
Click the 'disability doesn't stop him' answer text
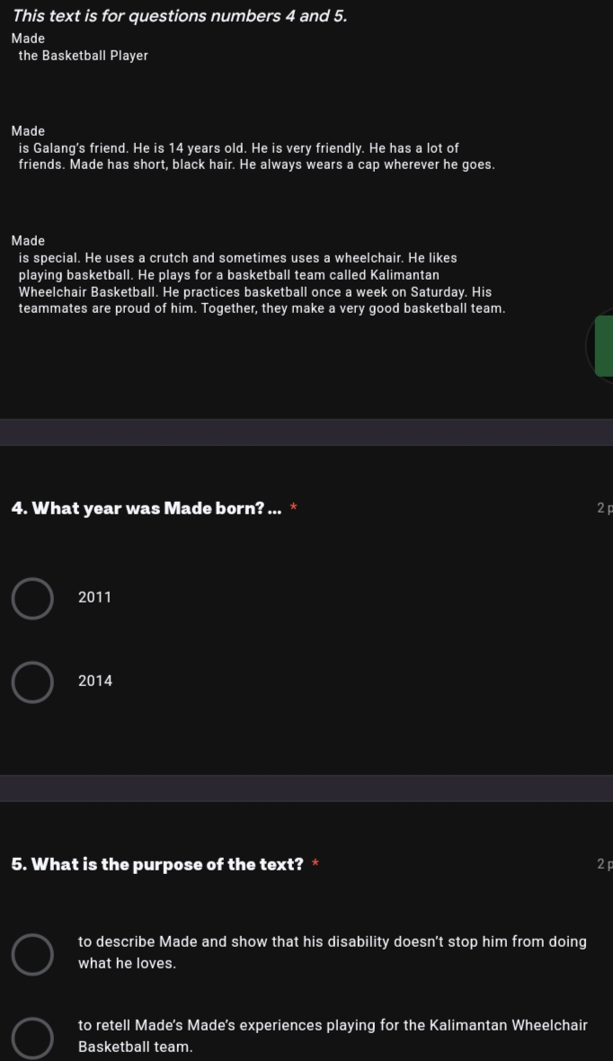[333, 952]
